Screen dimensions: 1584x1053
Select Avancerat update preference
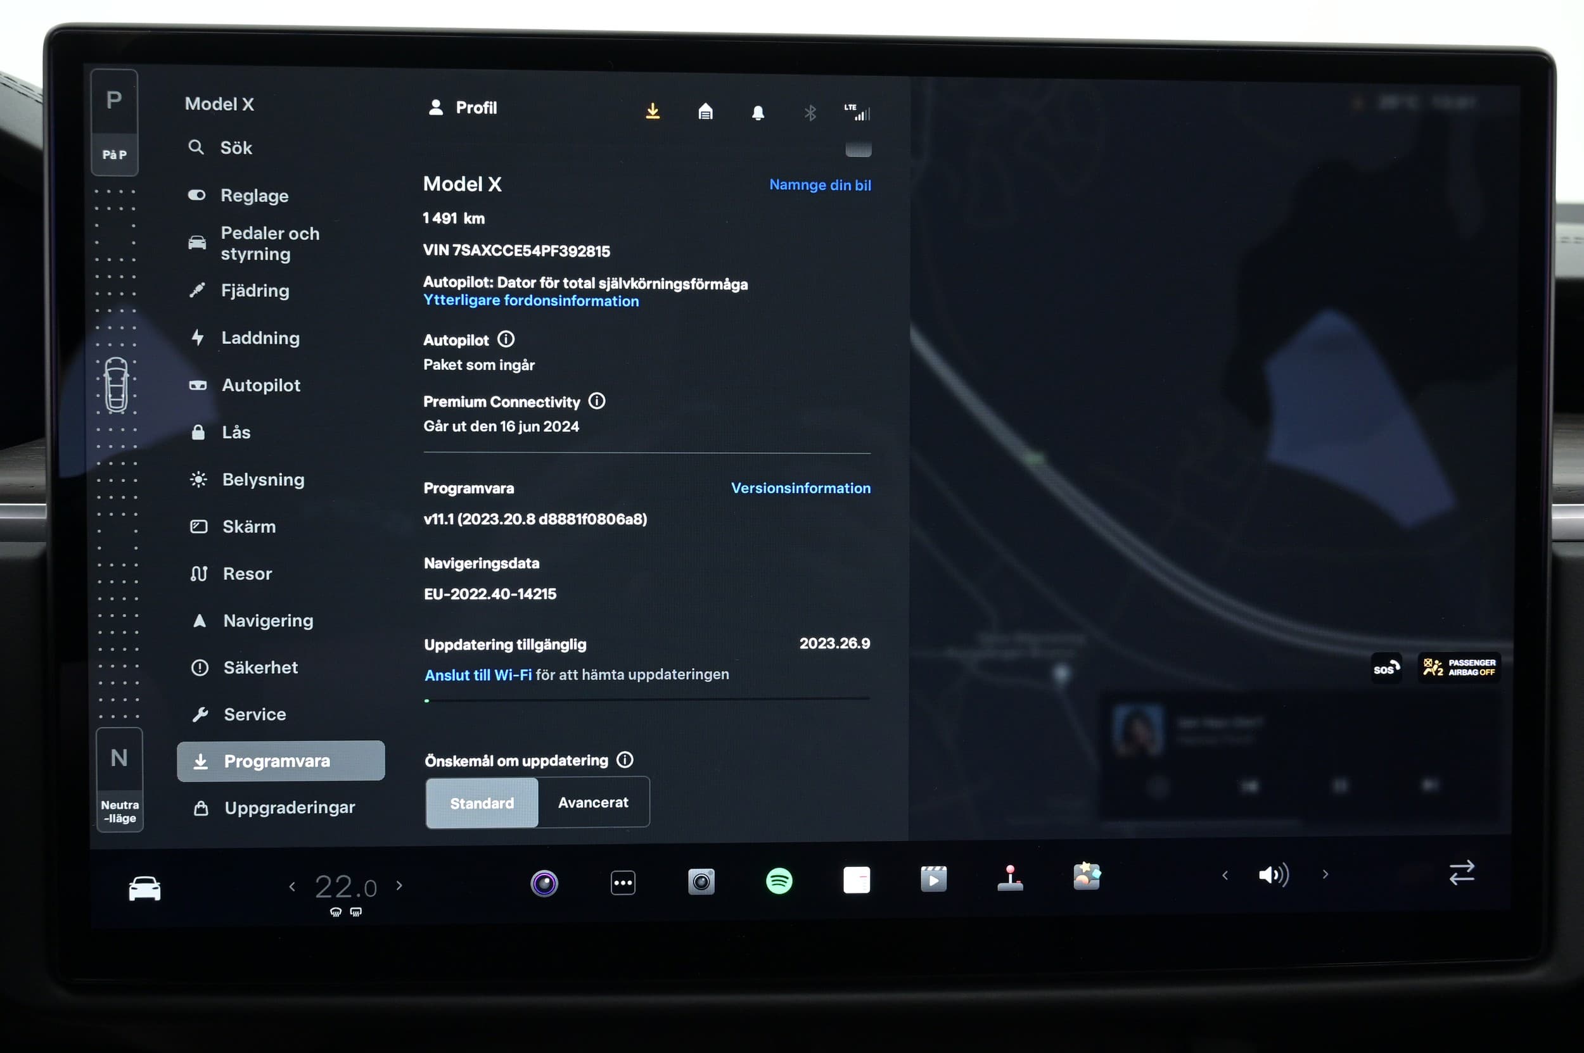(594, 802)
